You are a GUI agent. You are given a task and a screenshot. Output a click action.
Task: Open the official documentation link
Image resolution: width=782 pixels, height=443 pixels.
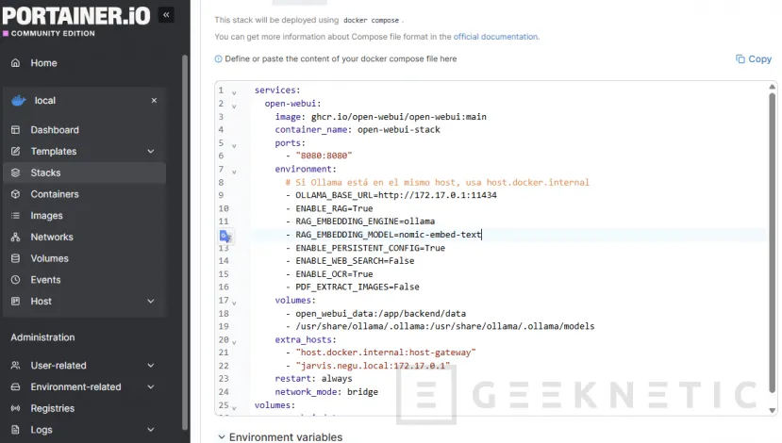496,37
